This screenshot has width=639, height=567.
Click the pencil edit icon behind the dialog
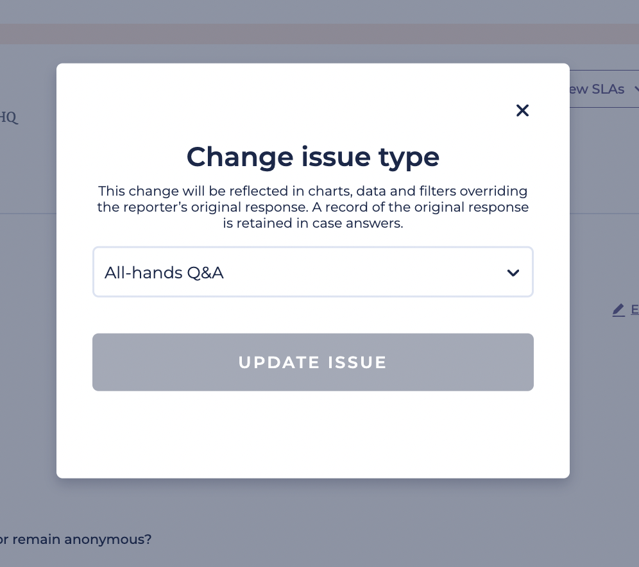pos(618,310)
